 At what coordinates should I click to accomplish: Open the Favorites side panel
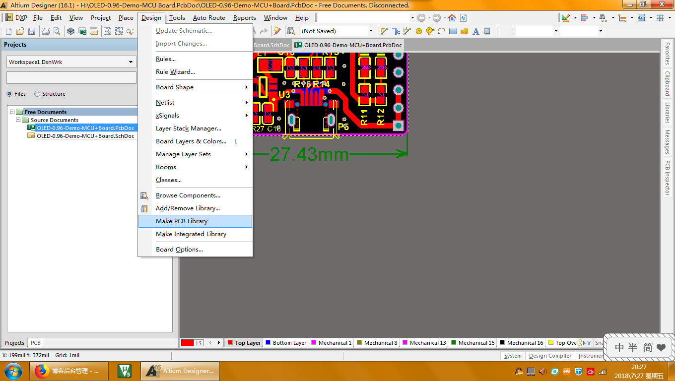[668, 54]
